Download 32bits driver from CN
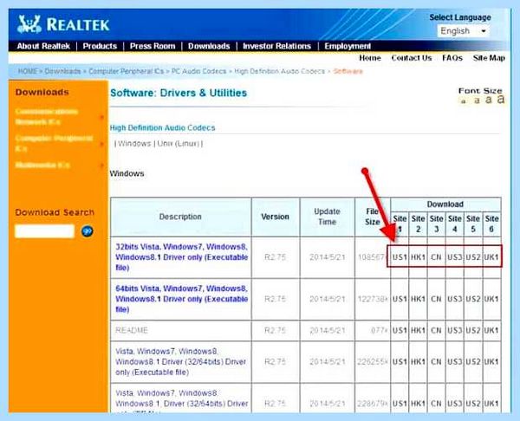Viewport: 520px width, 421px height. [436, 257]
